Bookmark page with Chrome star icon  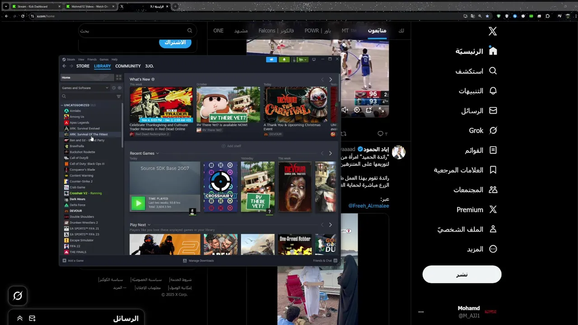coord(487,16)
